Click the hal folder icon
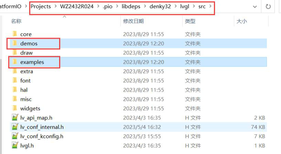The image size is (281, 154). [x=15, y=90]
